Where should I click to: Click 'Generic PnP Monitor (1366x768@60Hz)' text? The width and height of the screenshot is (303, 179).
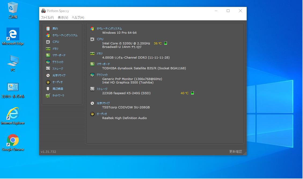pos(132,79)
